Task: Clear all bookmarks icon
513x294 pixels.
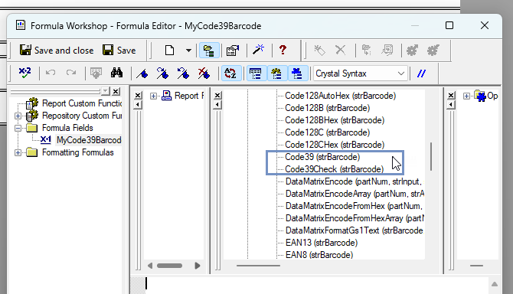Action: coord(204,73)
